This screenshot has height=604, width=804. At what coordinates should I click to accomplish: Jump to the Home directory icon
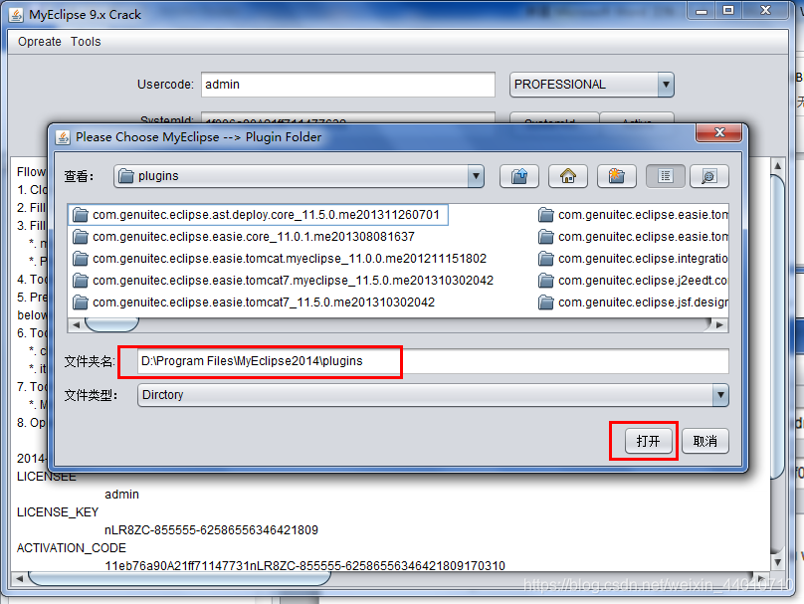(x=567, y=176)
